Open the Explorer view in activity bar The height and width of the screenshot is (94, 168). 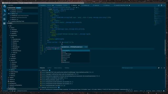[4, 6]
